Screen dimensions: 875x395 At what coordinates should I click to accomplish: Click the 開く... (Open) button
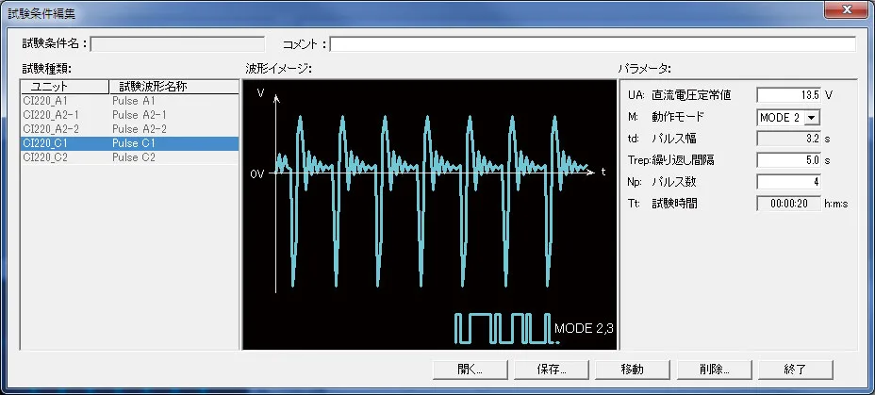click(x=470, y=369)
